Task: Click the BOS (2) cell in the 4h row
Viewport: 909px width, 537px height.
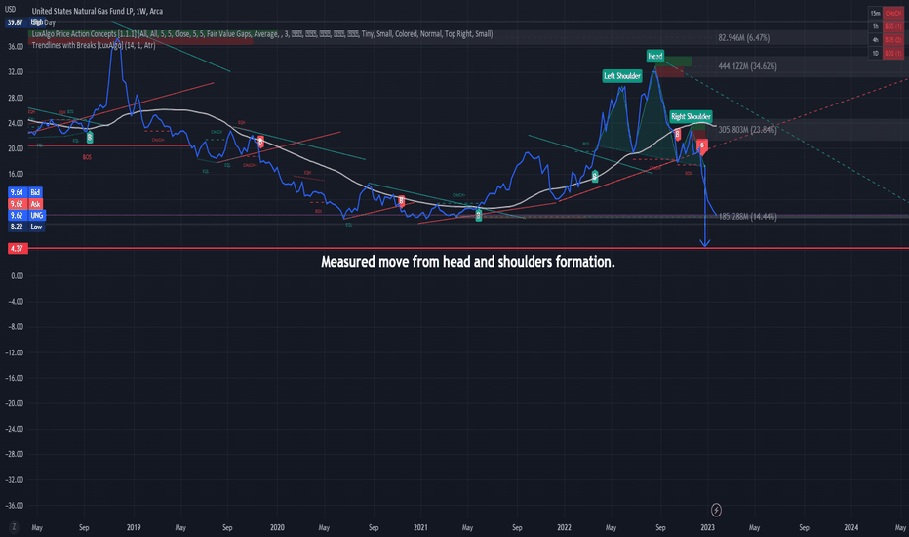Action: [893, 40]
